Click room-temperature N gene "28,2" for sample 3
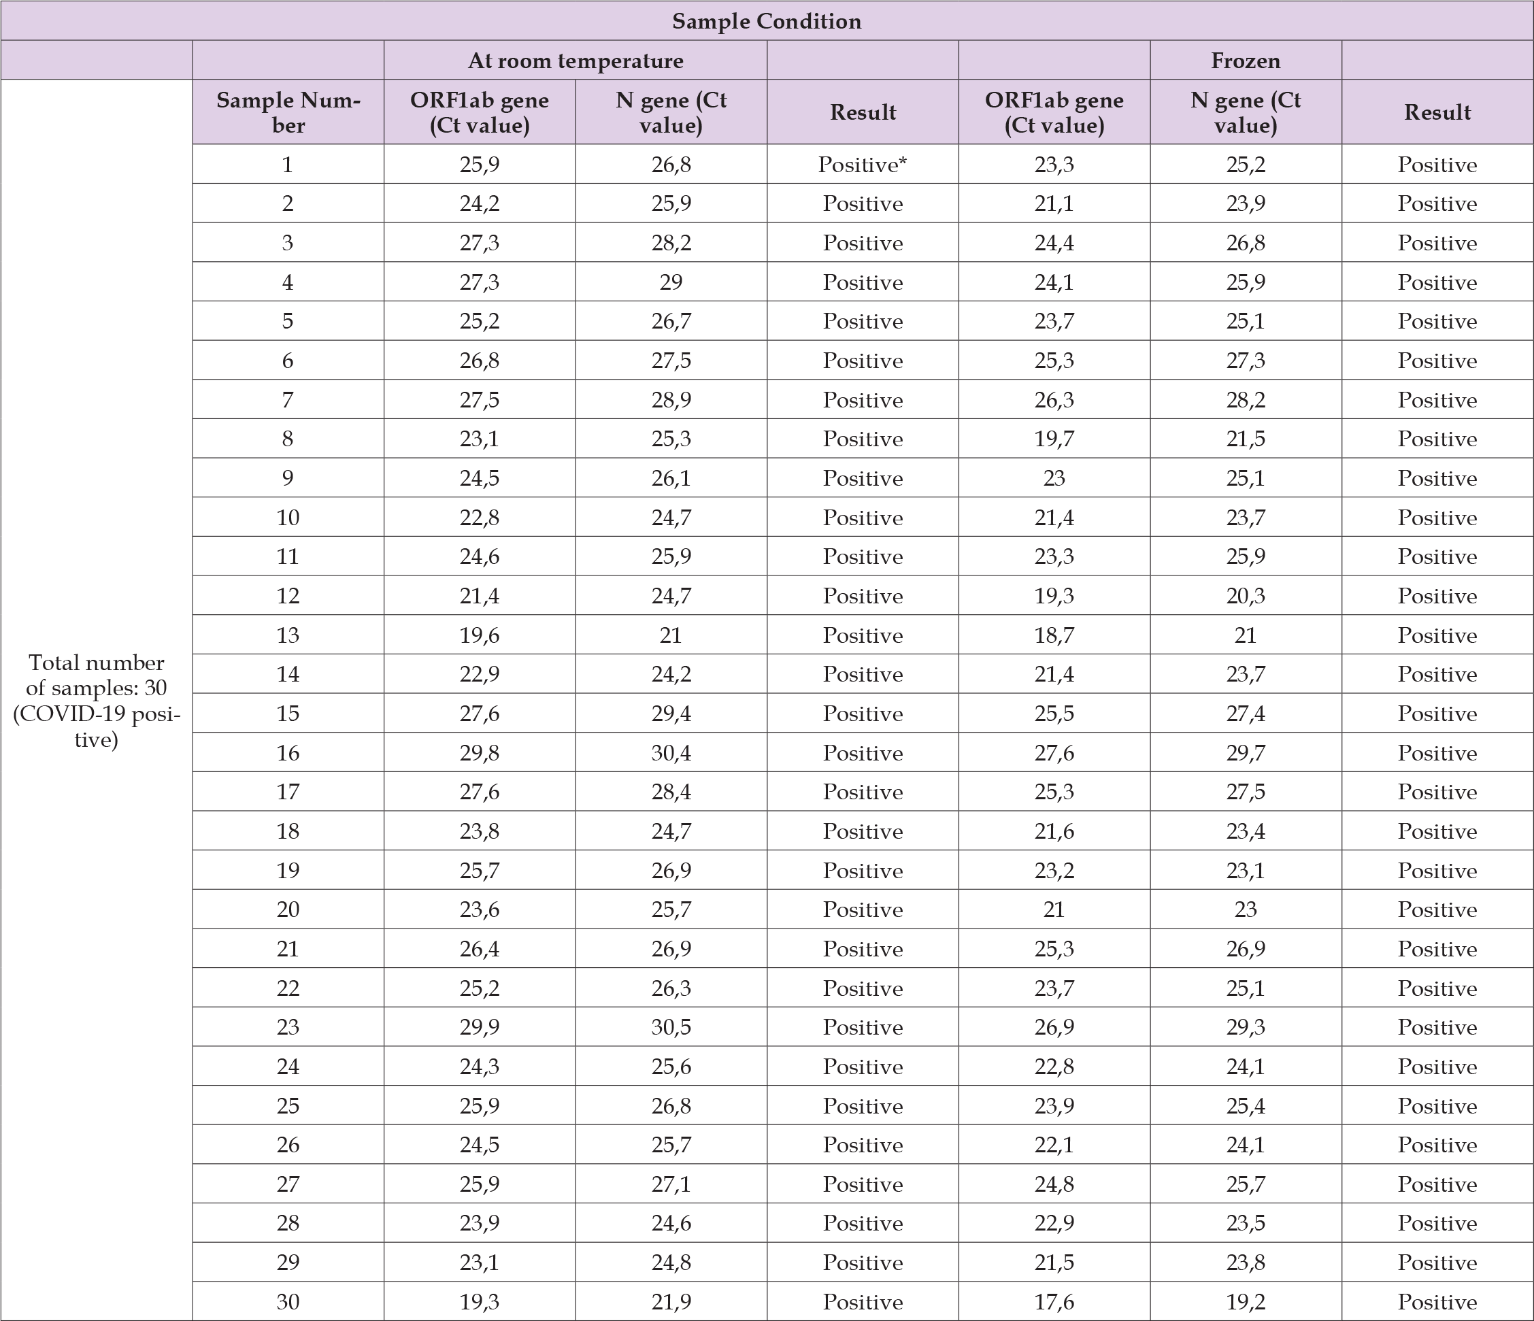 [x=671, y=243]
